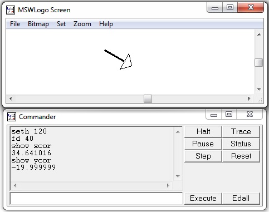This screenshot has width=269, height=212.
Task: Select the 'show ycor' history line
Action: coord(31,160)
